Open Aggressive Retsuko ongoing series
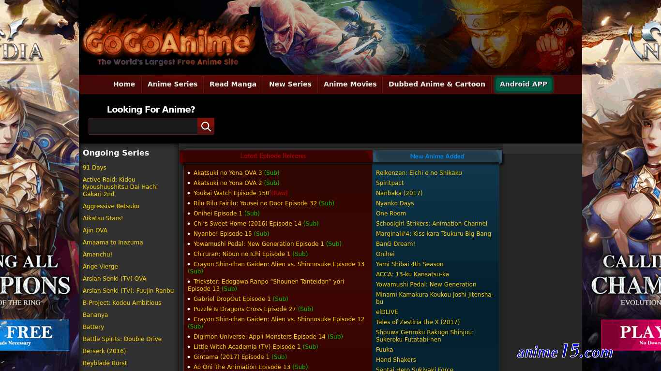661x371 pixels. pos(111,206)
